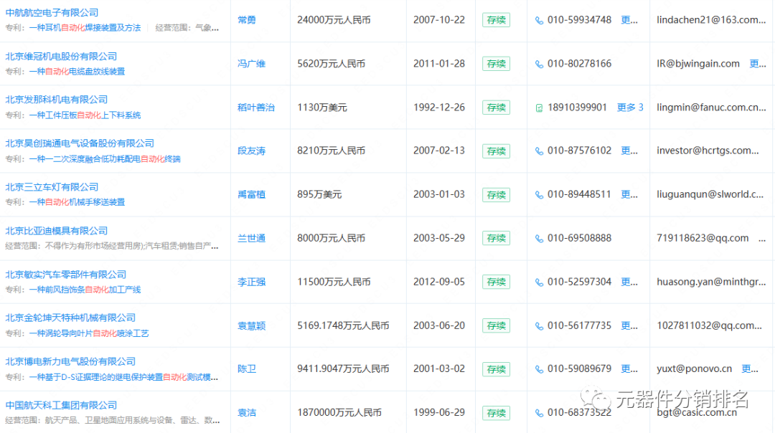
Task: View legal representative 袁慧颖 profile
Action: (252, 326)
